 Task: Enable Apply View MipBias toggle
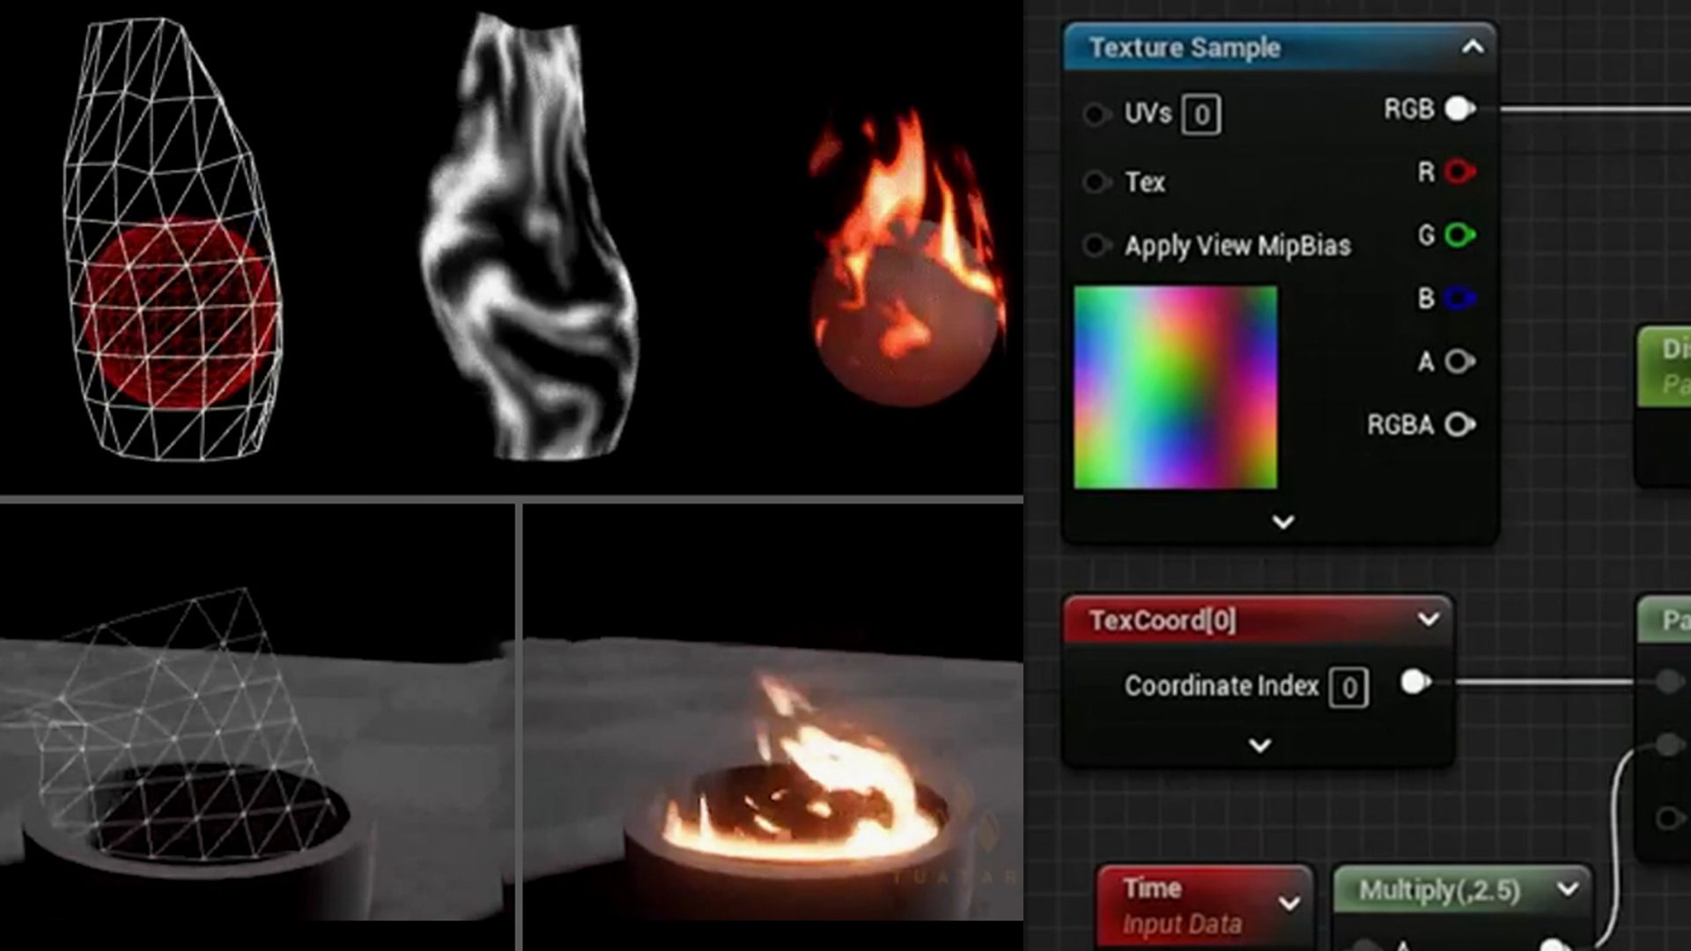point(1096,245)
